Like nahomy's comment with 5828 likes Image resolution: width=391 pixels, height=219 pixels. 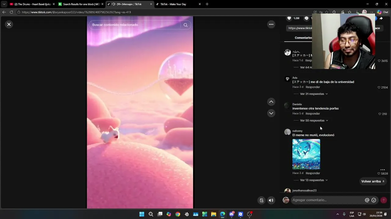379,173
